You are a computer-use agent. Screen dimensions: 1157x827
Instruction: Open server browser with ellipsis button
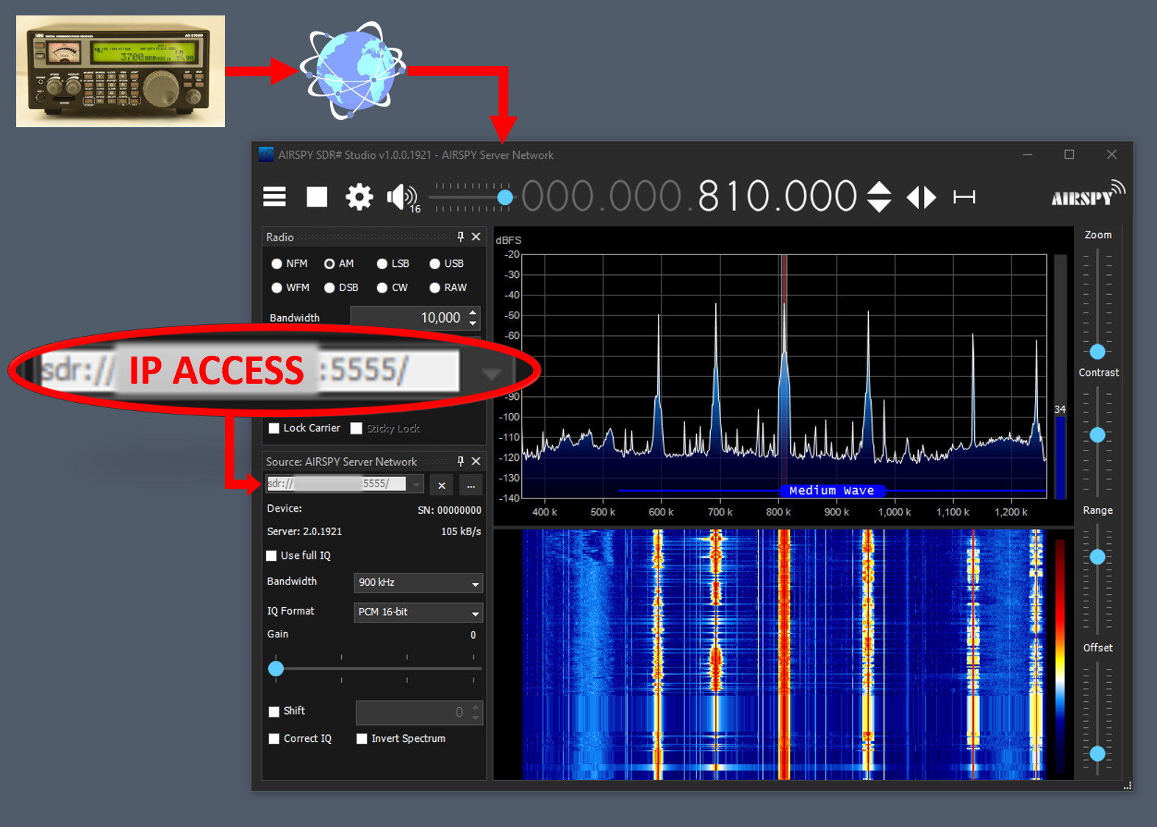470,485
